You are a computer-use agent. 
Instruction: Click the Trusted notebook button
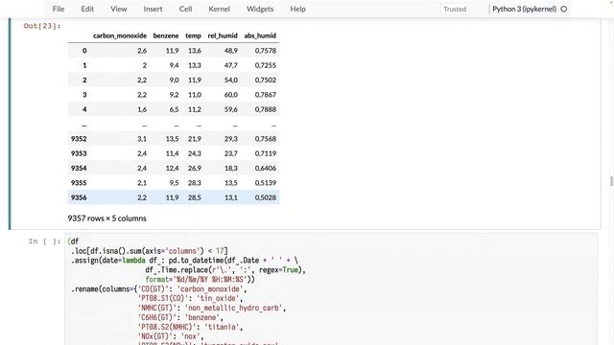(455, 9)
